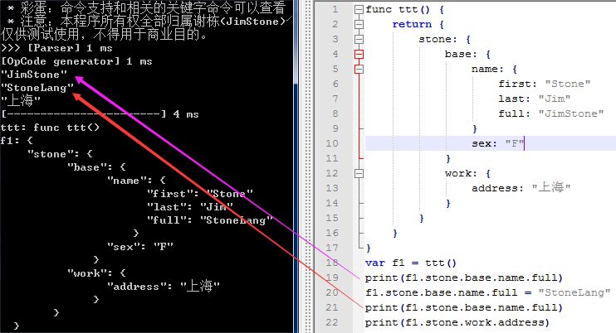The width and height of the screenshot is (616, 333).
Task: Click "name": { in the console output
Action: pyautogui.click(x=136, y=181)
